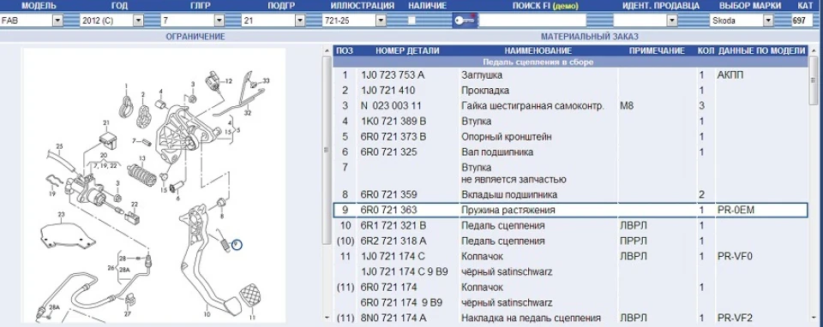Open the ОГРАНИЧЕНИЕ section
This screenshot has height=327, width=823.
pos(195,37)
